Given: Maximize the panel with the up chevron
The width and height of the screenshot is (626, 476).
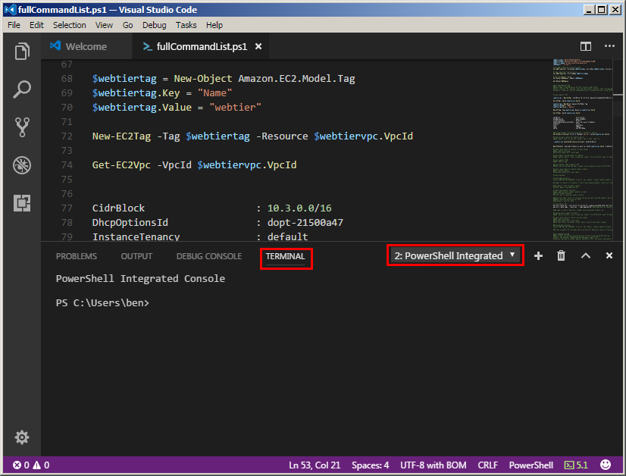Looking at the screenshot, I should click(585, 255).
